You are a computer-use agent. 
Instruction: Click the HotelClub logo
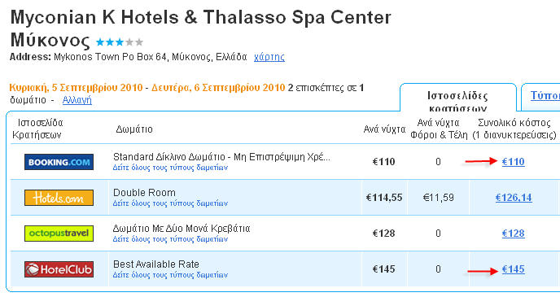click(x=59, y=269)
